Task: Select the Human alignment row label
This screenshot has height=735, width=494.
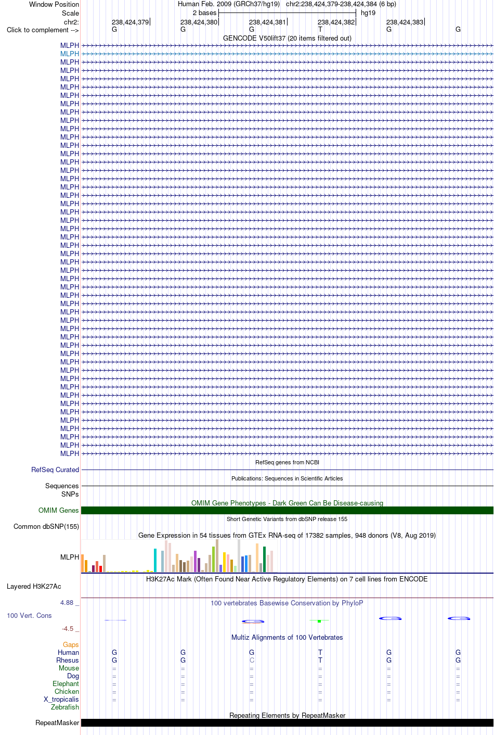Action: 69,652
